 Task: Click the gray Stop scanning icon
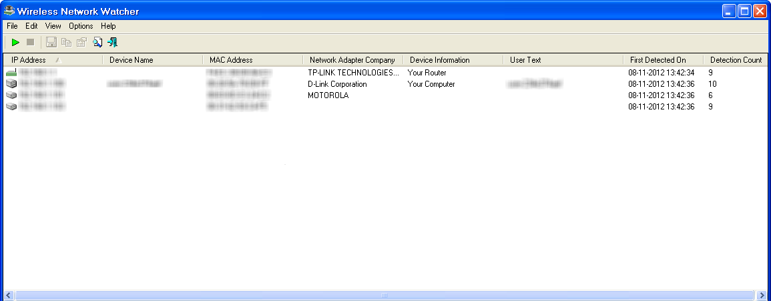coord(31,43)
